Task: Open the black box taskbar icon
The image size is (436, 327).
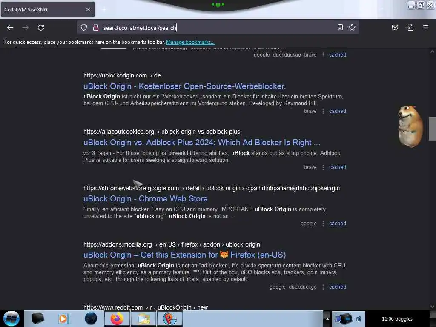Action: pos(37,318)
